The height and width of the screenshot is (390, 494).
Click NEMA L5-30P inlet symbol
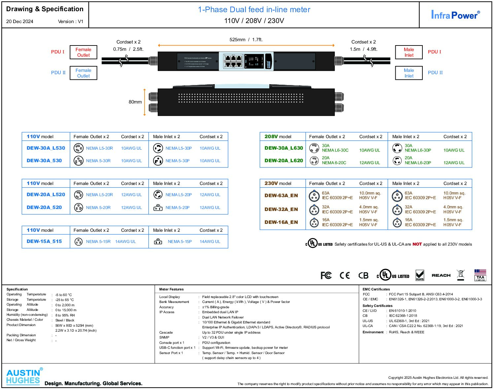[158, 148]
